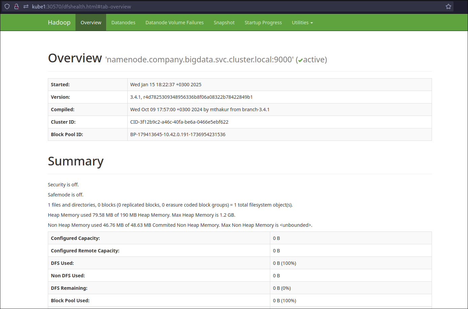Go to the Snapshot tab
Screen dimensions: 468x309
point(224,23)
